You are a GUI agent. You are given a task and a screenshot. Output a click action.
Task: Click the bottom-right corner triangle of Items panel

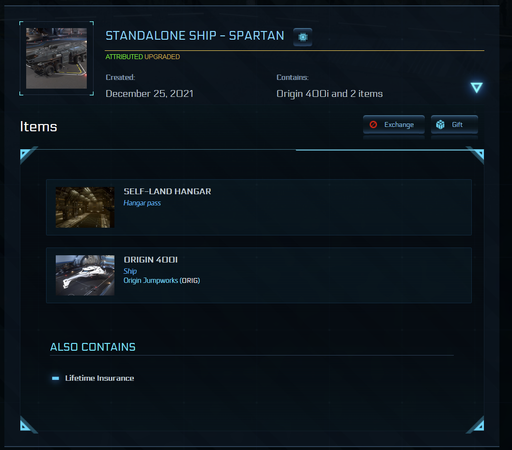coord(477,425)
